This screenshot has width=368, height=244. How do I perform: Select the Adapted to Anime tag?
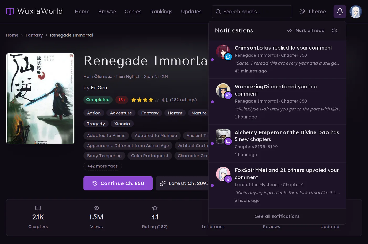tap(106, 136)
